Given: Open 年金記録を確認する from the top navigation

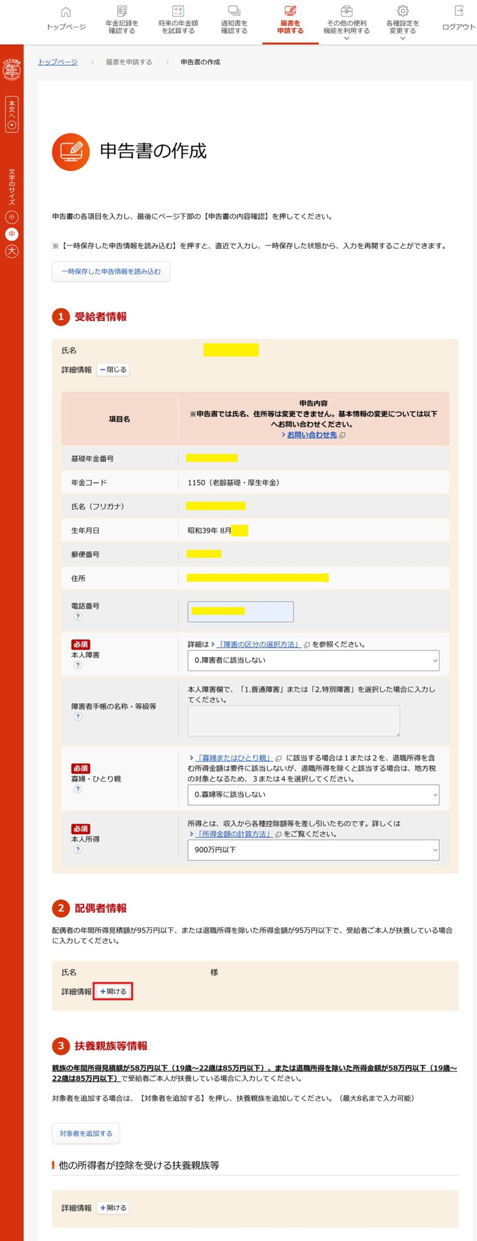Looking at the screenshot, I should pos(122,11).
